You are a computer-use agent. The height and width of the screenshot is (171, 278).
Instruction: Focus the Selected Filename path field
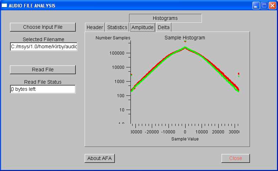point(43,46)
